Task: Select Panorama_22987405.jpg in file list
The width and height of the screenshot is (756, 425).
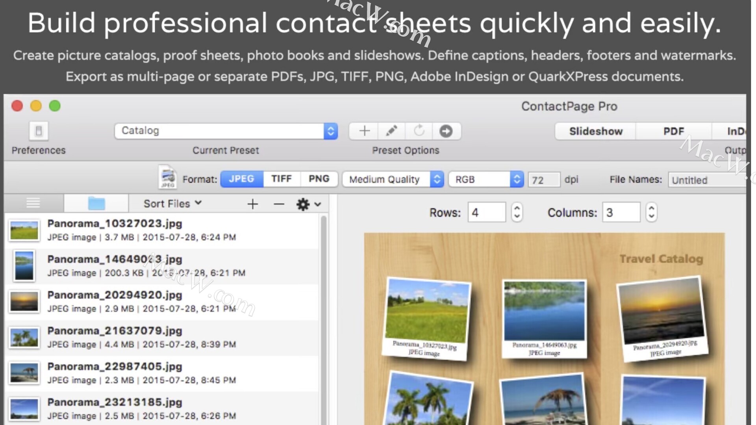Action: pos(162,373)
